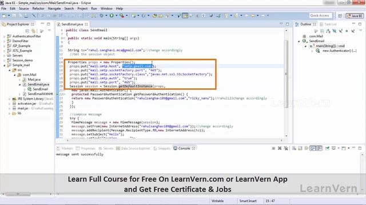Click the Run Last Tool red-toolbox icon

(x=122, y=15)
